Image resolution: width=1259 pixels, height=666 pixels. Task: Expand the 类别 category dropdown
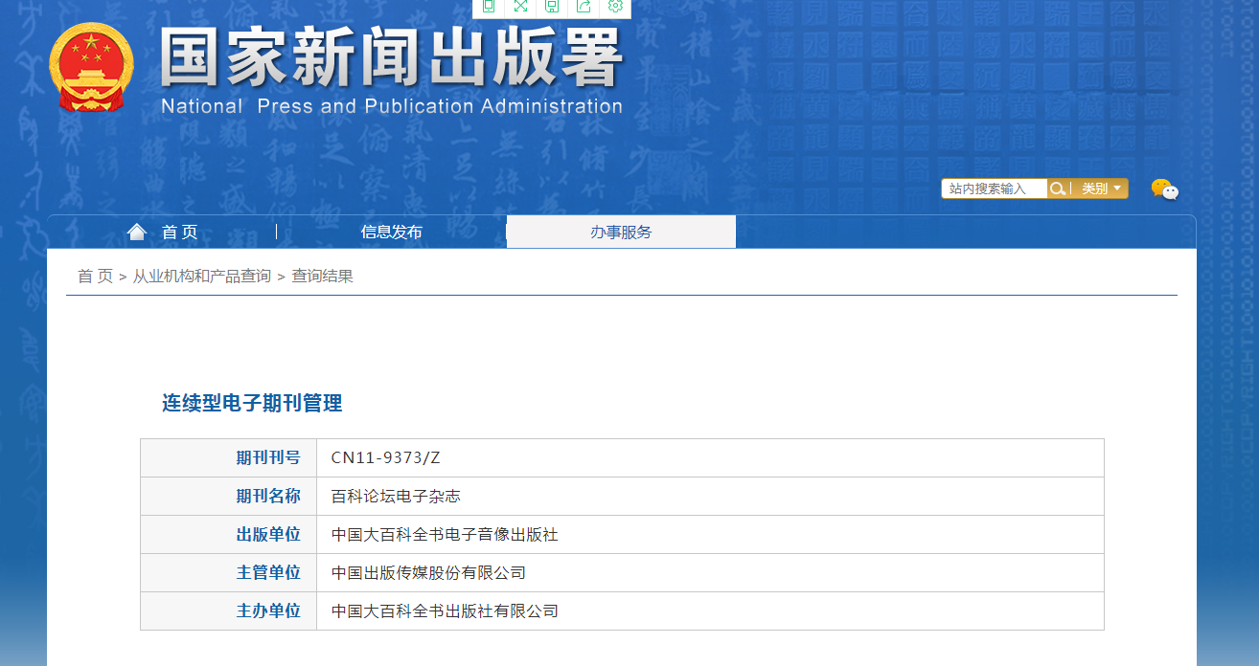(1100, 189)
